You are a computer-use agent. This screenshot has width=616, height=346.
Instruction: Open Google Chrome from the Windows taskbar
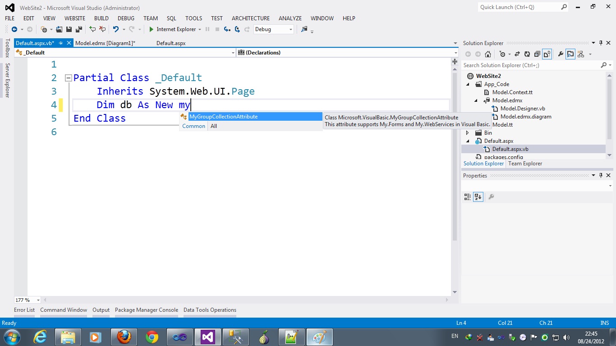point(152,337)
